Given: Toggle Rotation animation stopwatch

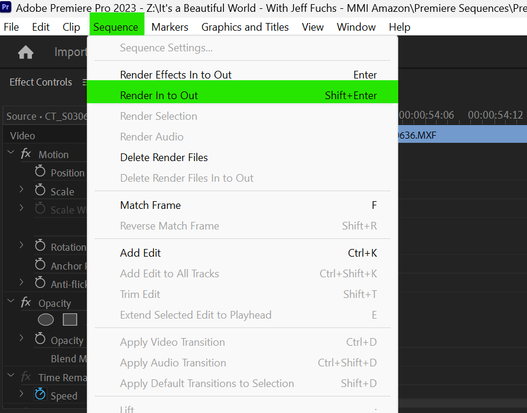Looking at the screenshot, I should 40,245.
